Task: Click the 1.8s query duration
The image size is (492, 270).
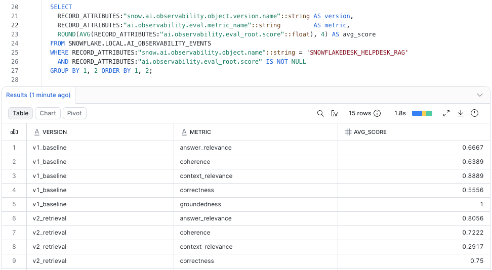Action: (x=400, y=113)
